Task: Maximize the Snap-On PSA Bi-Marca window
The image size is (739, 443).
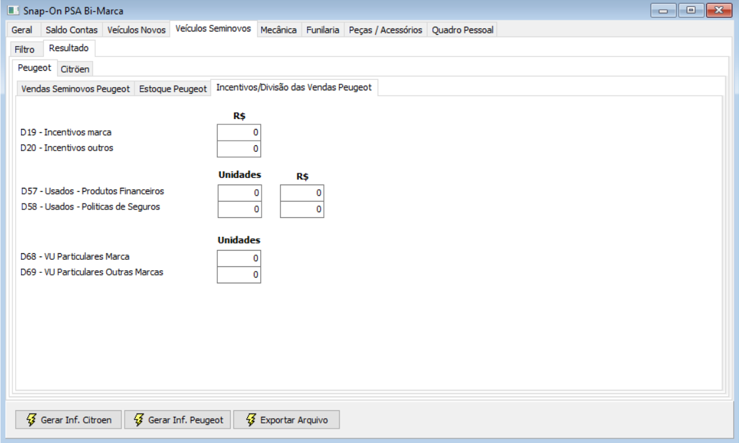Action: 691,10
